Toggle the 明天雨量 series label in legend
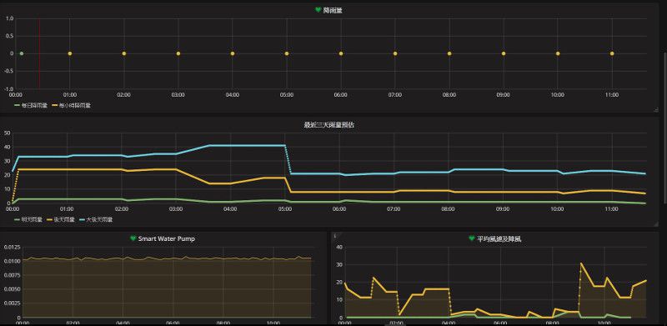The height and width of the screenshot is (326, 667). [32, 219]
